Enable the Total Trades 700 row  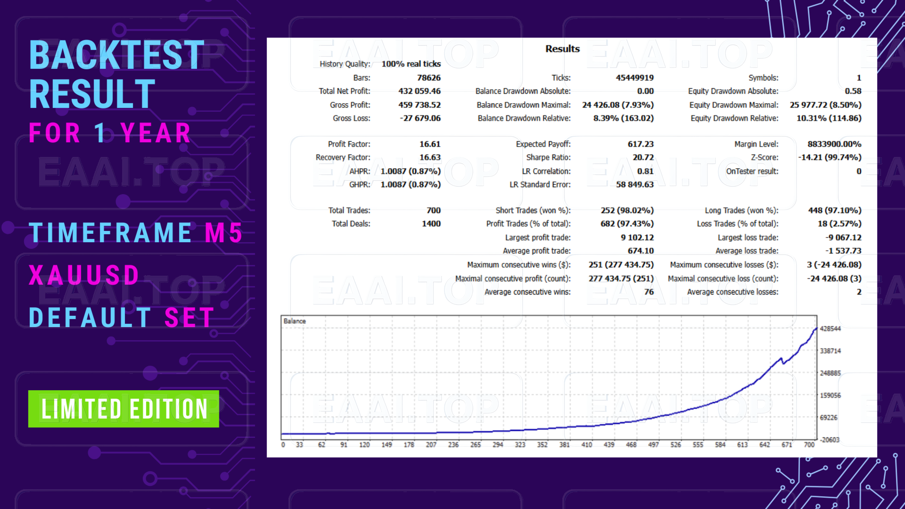[x=434, y=210]
